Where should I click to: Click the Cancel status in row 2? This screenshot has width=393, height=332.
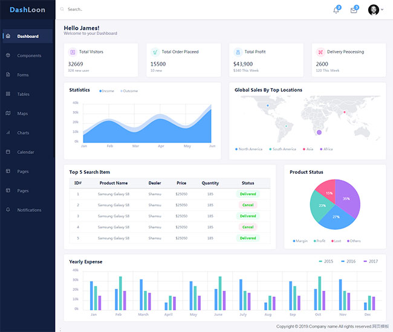pos(248,205)
